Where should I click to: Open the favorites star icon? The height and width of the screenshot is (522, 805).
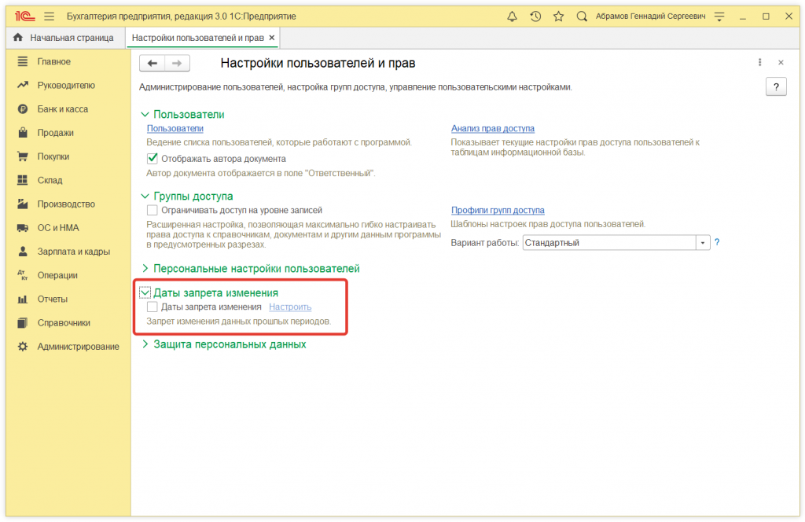pos(560,15)
